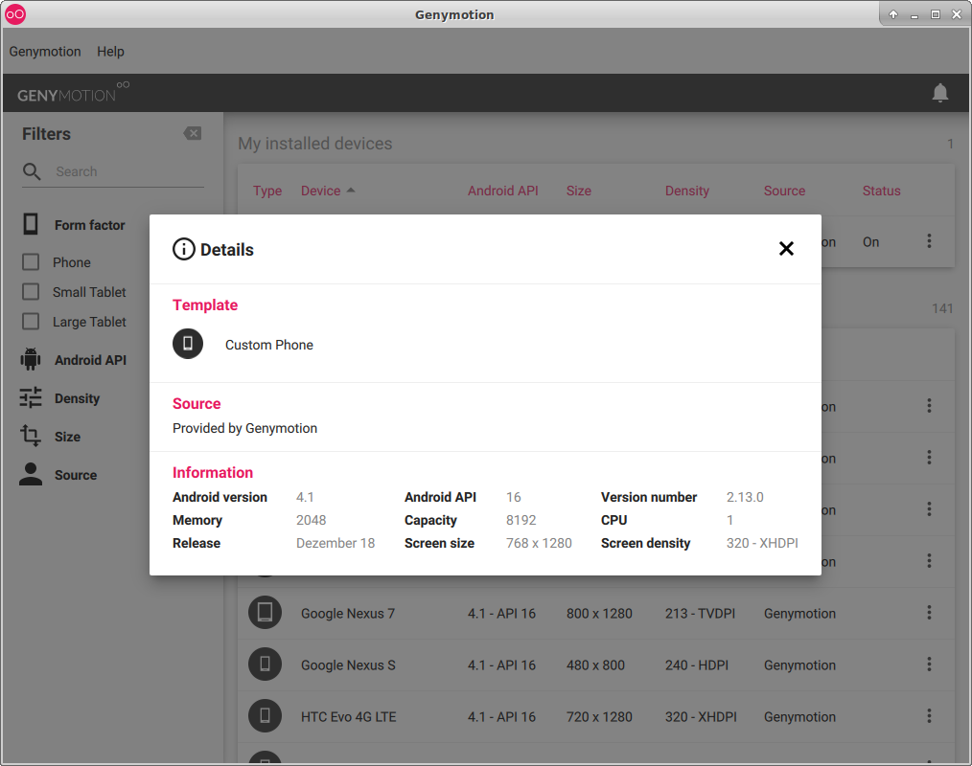Sort by Status column header
The width and height of the screenshot is (972, 766).
[x=881, y=191]
